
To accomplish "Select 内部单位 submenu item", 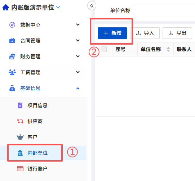I will pos(43,153).
